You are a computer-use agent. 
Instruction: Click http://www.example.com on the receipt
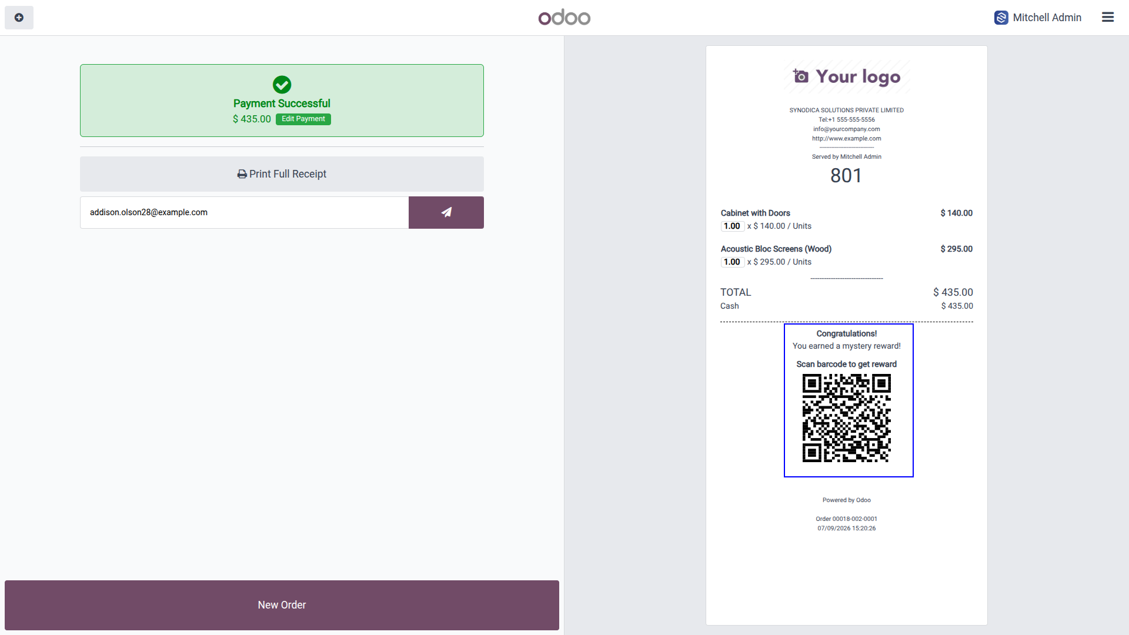coord(846,139)
